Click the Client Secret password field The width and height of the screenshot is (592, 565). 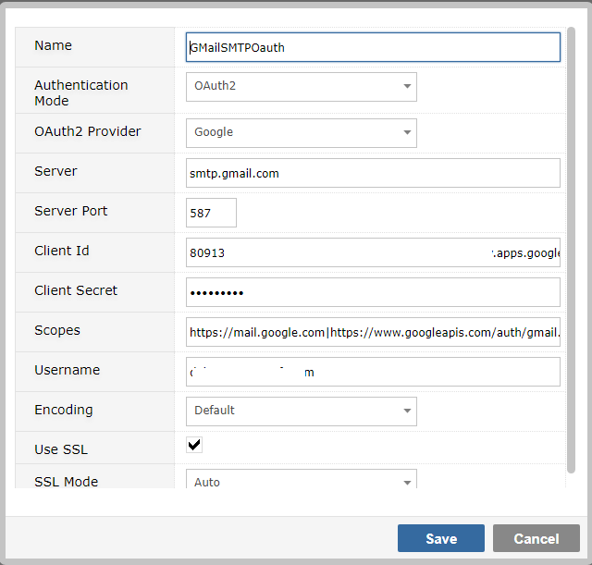click(x=373, y=292)
